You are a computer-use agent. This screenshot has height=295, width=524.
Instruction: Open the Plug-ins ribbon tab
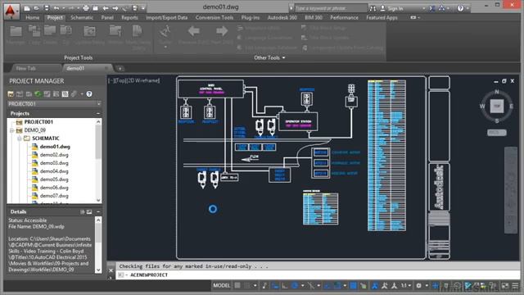click(x=251, y=17)
